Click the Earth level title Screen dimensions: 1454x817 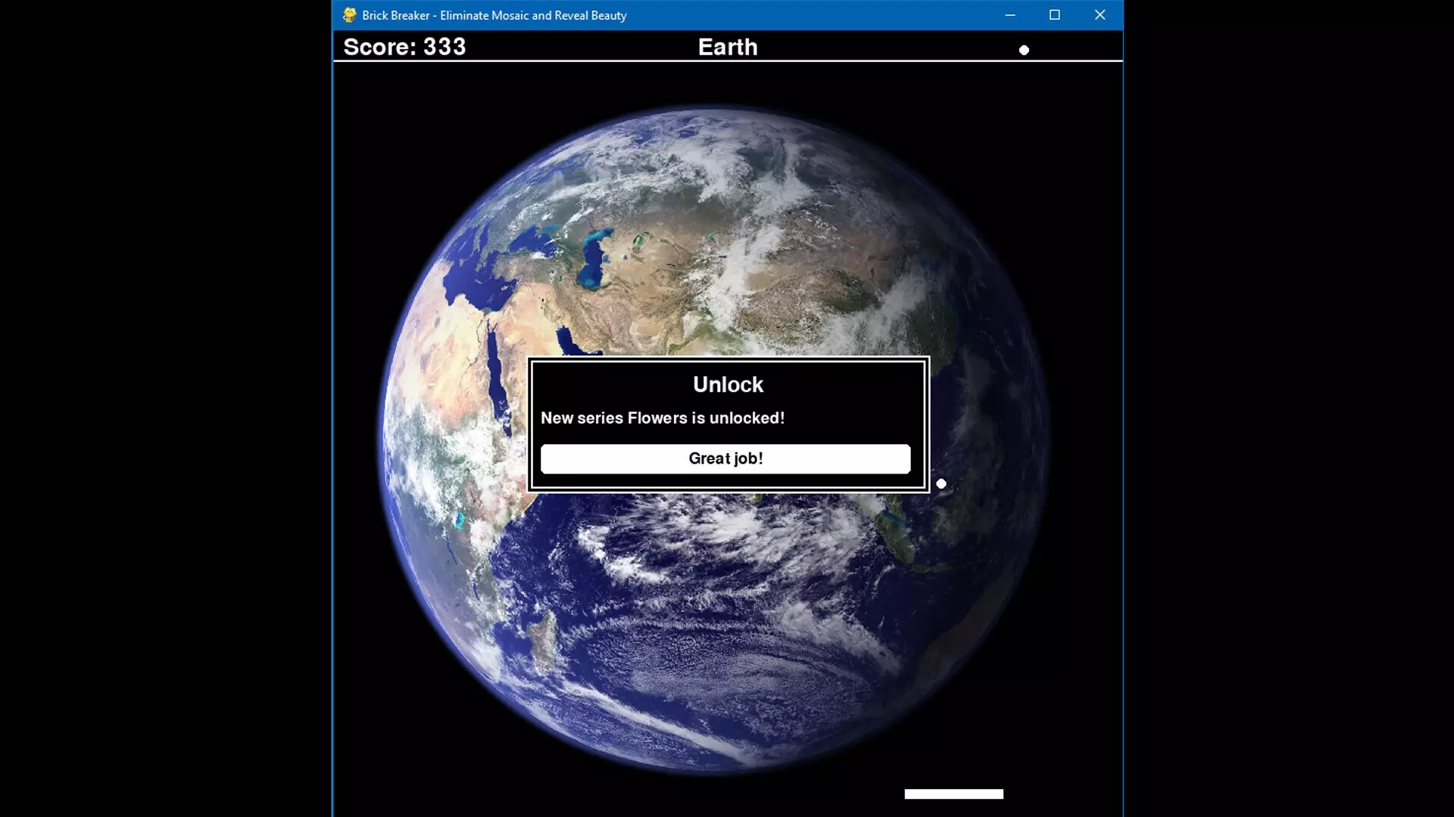pos(728,47)
